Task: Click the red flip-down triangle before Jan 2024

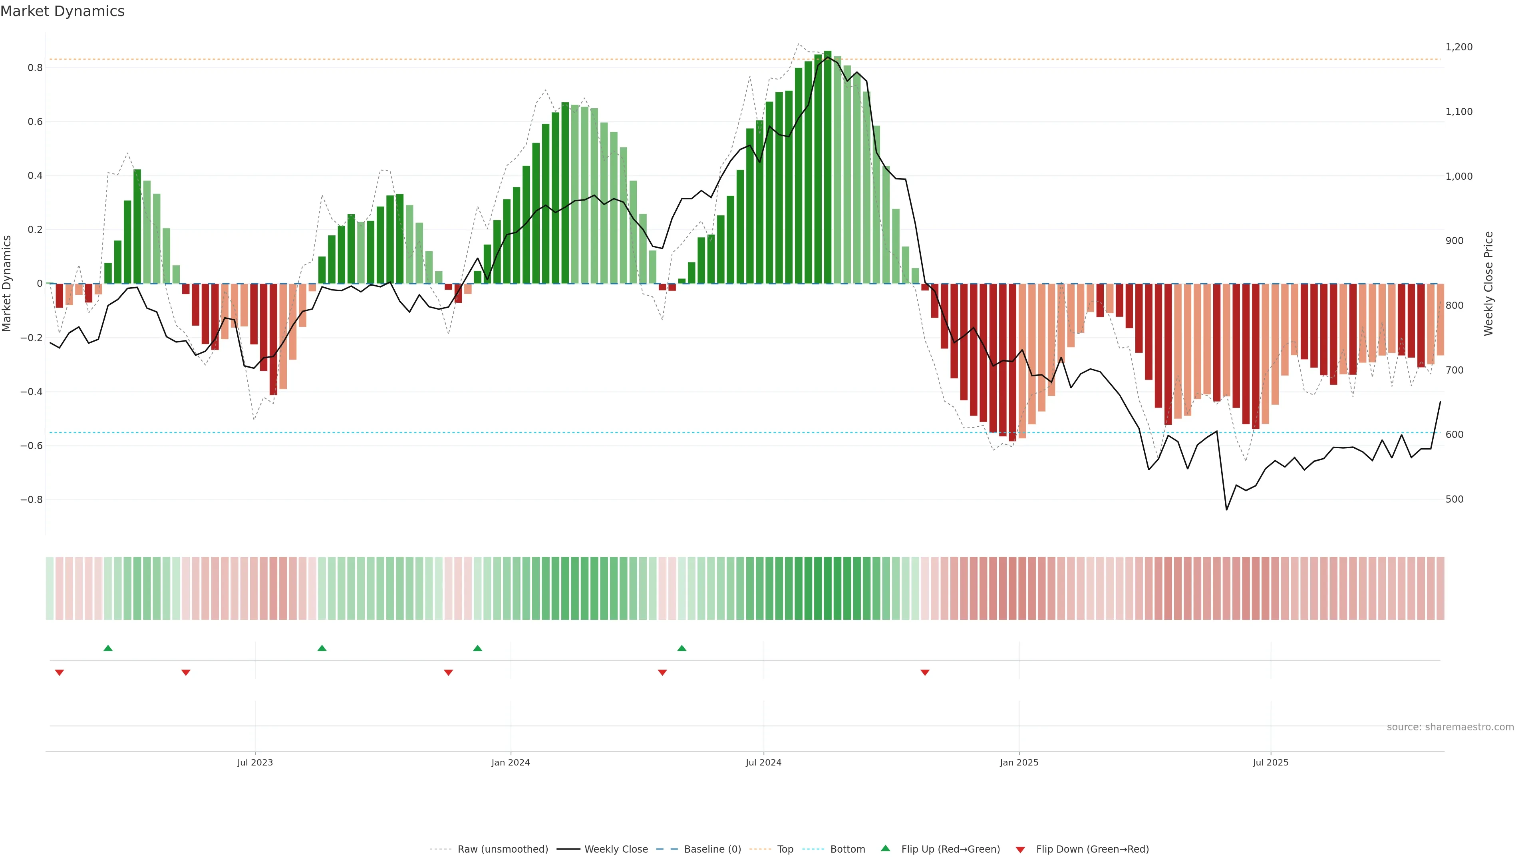Action: pyautogui.click(x=448, y=672)
